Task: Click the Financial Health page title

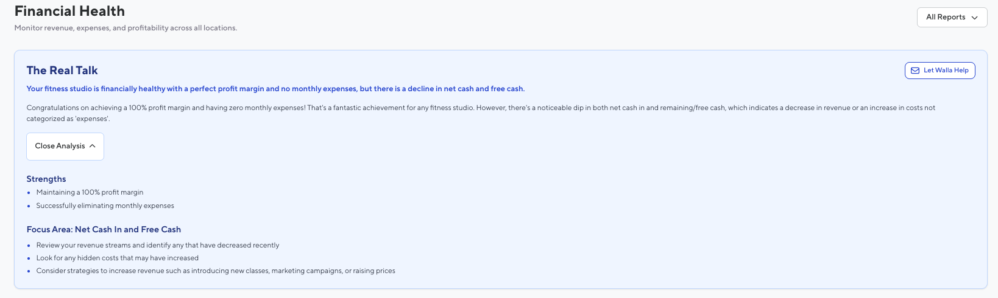Action: 69,12
